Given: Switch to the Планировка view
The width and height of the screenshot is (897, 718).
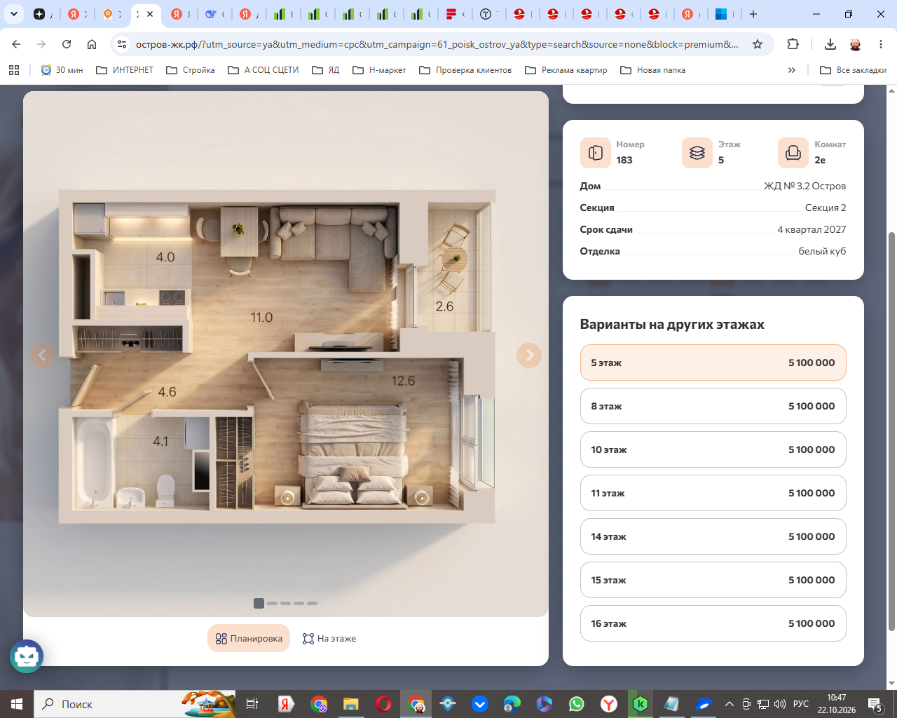Looking at the screenshot, I should pos(249,638).
